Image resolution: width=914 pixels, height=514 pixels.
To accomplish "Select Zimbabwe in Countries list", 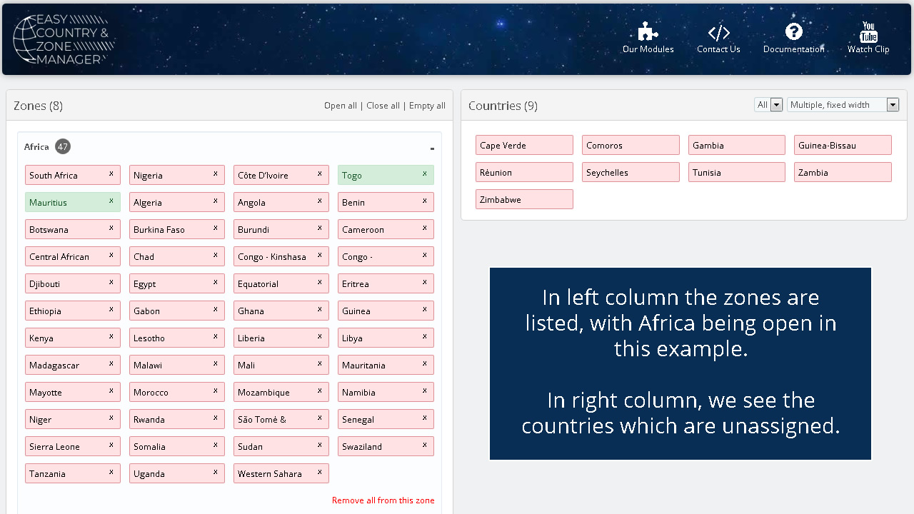I will click(524, 199).
